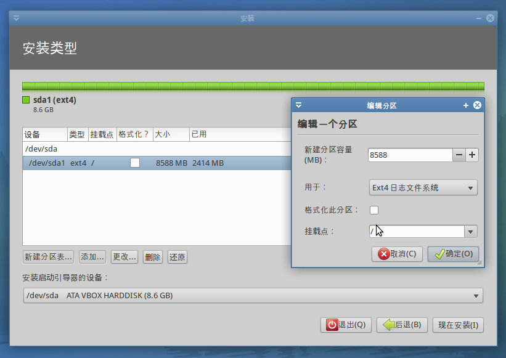This screenshot has width=506, height=358.
Task: Click the 还原 revert button
Action: (177, 257)
